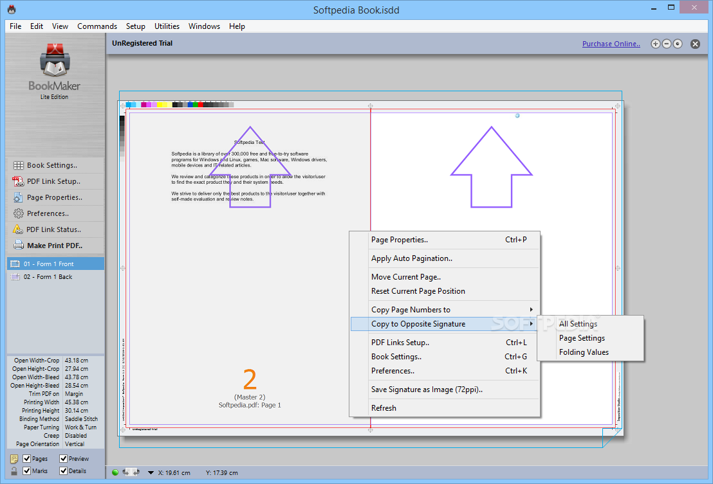Choose Save Signature as Image (72ppi)..

[445, 389]
